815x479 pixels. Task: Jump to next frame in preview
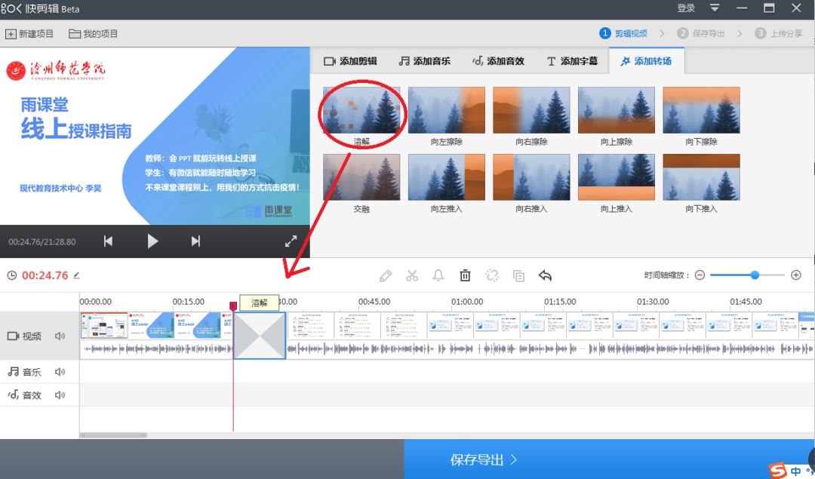(x=195, y=241)
